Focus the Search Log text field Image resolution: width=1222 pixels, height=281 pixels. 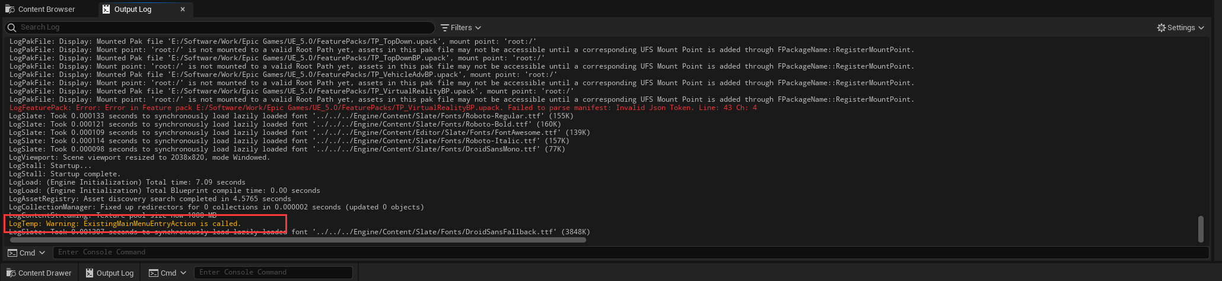pos(225,28)
